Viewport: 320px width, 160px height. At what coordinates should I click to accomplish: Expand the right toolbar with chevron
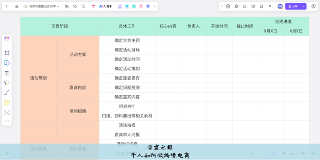[222, 6]
